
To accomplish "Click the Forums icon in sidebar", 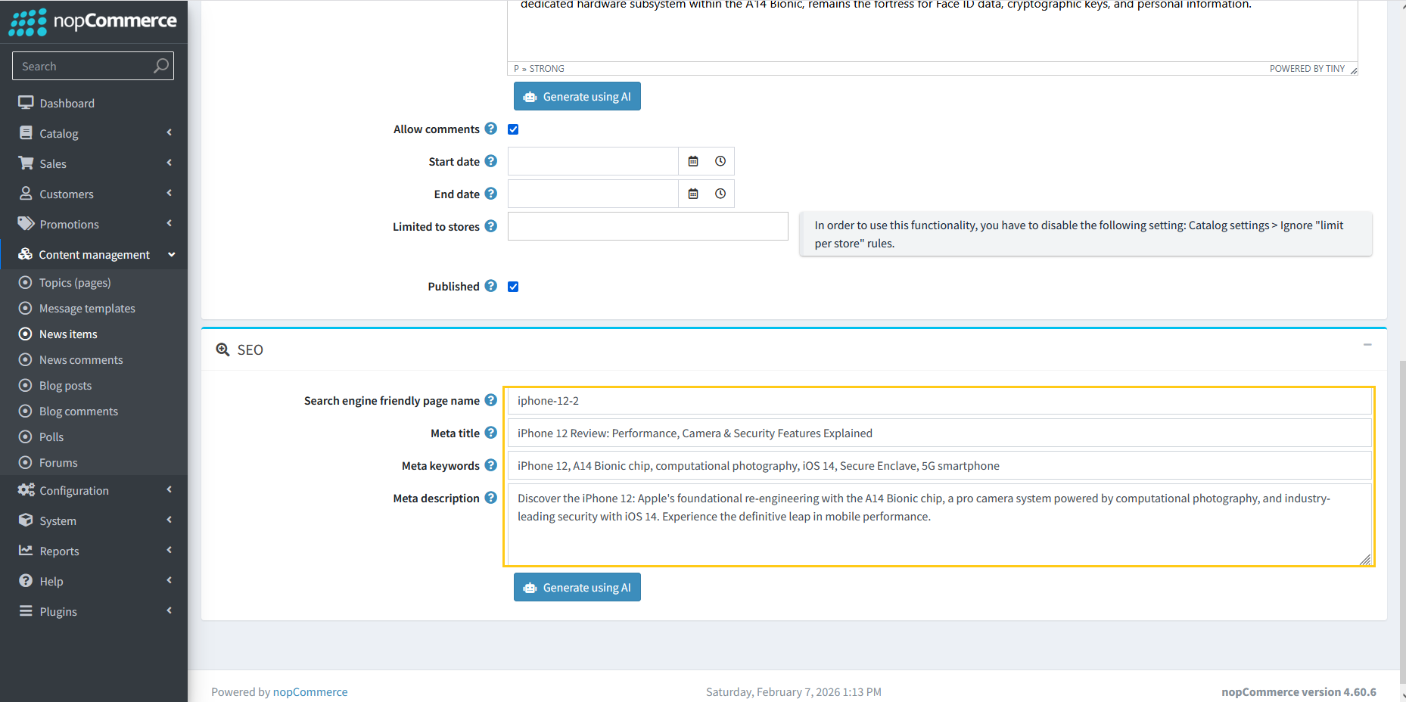I will pos(25,462).
